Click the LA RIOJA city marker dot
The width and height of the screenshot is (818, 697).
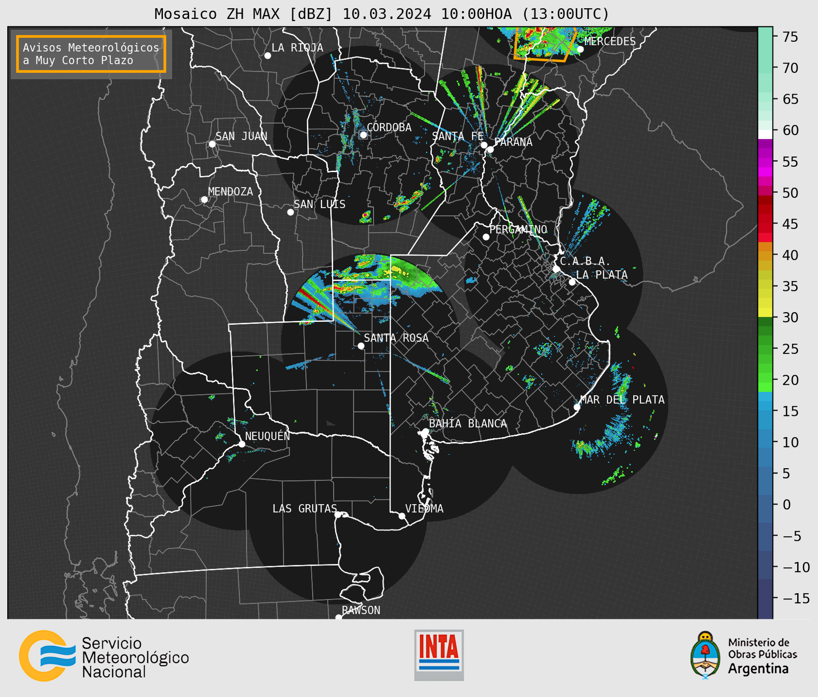click(268, 56)
